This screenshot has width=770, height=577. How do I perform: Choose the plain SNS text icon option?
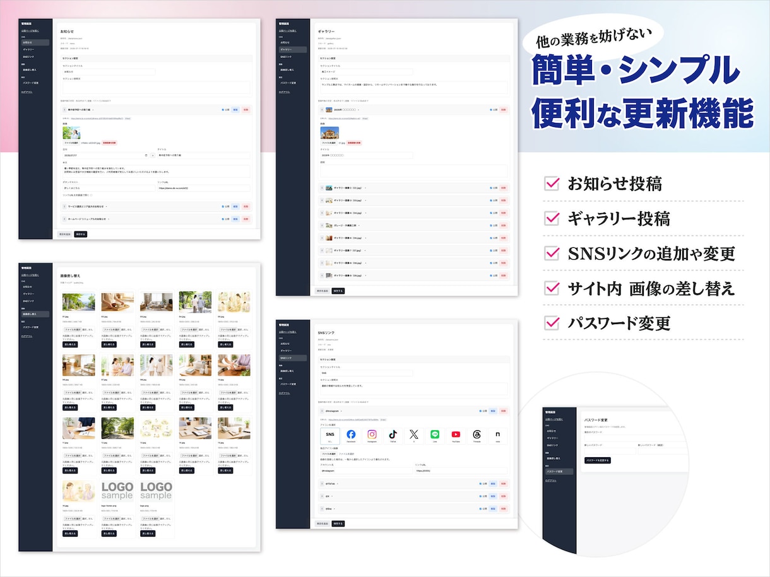pyautogui.click(x=330, y=436)
